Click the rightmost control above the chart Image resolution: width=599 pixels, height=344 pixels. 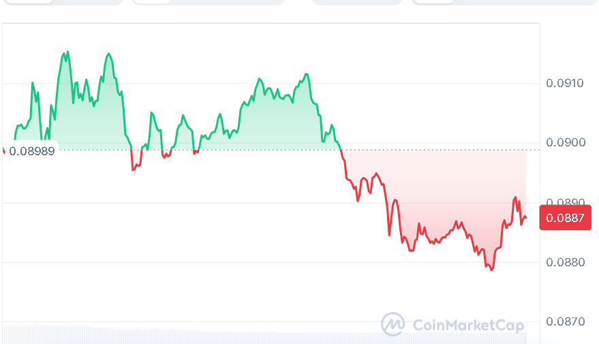pyautogui.click(x=504, y=2)
